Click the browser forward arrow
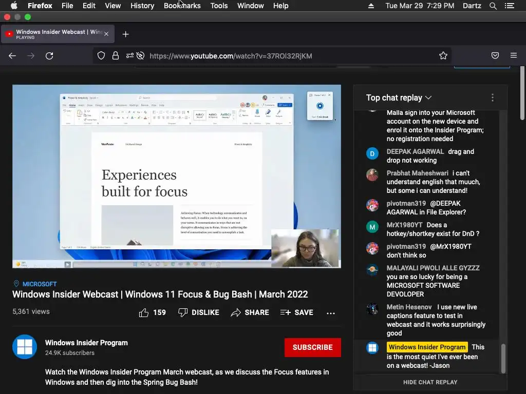The width and height of the screenshot is (526, 394). tap(30, 55)
